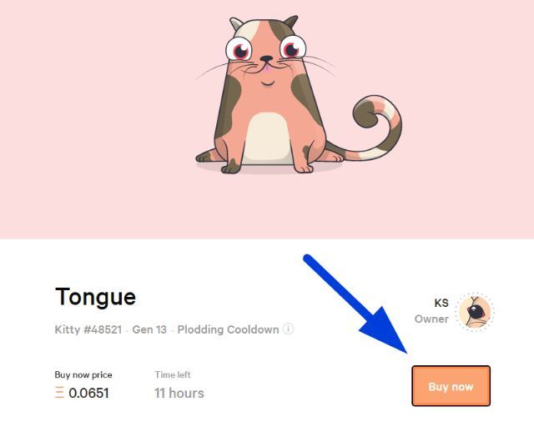The width and height of the screenshot is (534, 437).
Task: Click the orange Buy now button
Action: [x=451, y=386]
